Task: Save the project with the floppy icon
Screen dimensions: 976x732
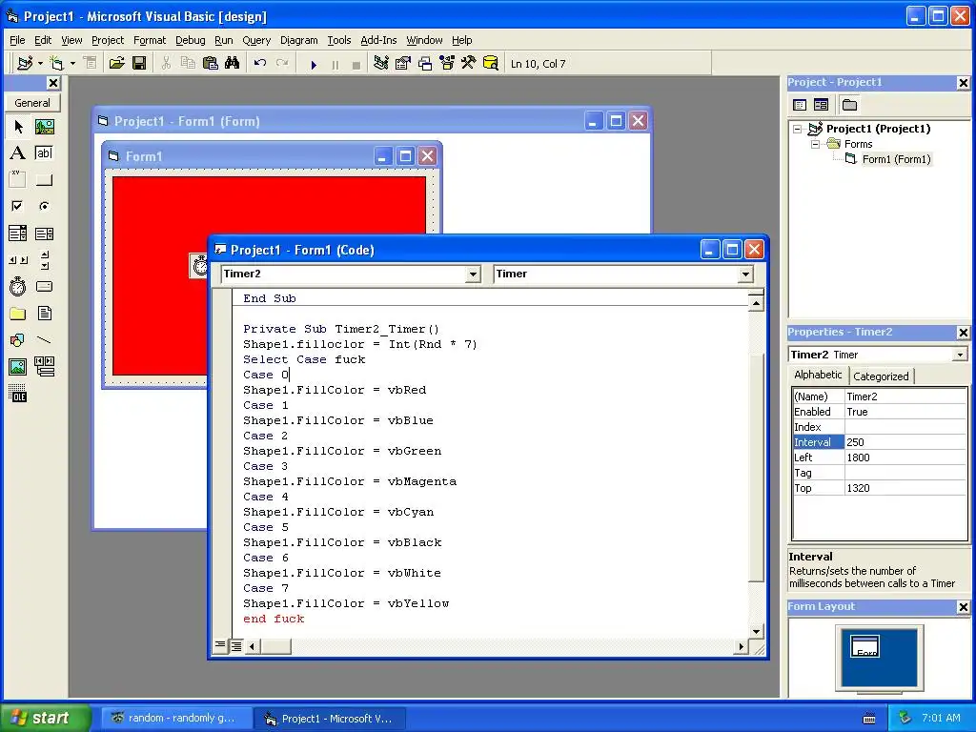Action: [139, 64]
